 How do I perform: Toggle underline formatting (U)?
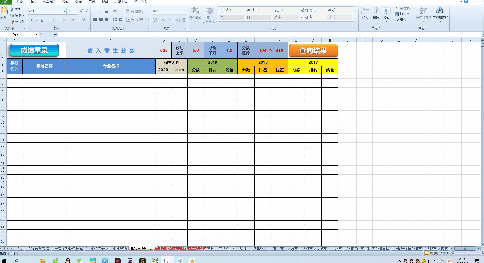click(x=42, y=20)
